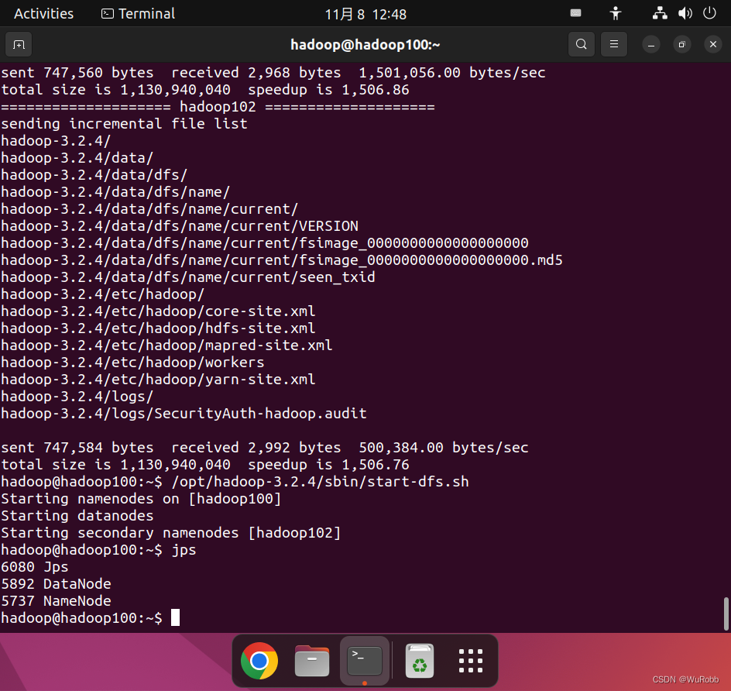
Task: Click the 'seen_txid' path line
Action: point(188,277)
